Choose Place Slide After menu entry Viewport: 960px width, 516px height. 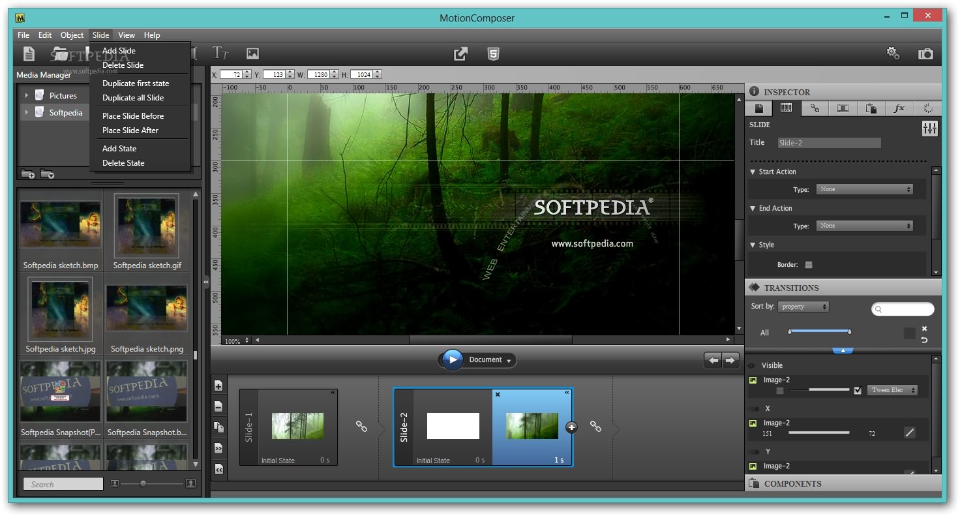click(x=130, y=130)
